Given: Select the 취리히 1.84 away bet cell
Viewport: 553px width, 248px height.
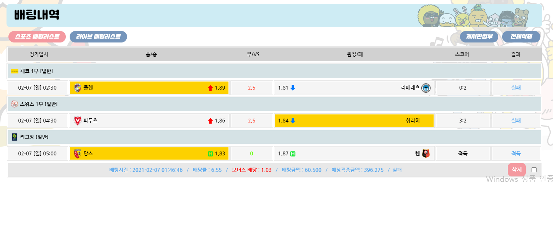Looking at the screenshot, I should 354,121.
